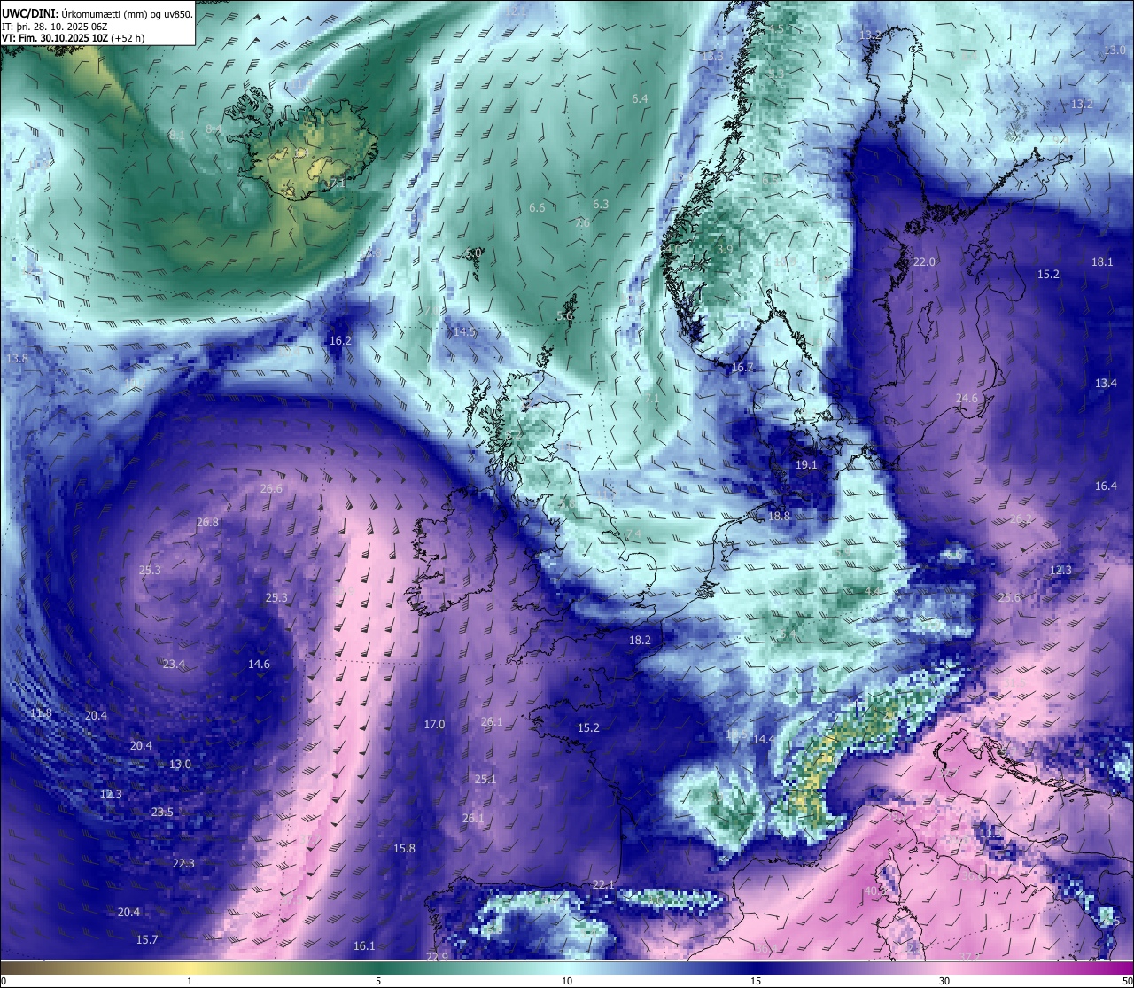Click the 26.6 value label
Image resolution: width=1134 pixels, height=988 pixels.
pos(271,488)
